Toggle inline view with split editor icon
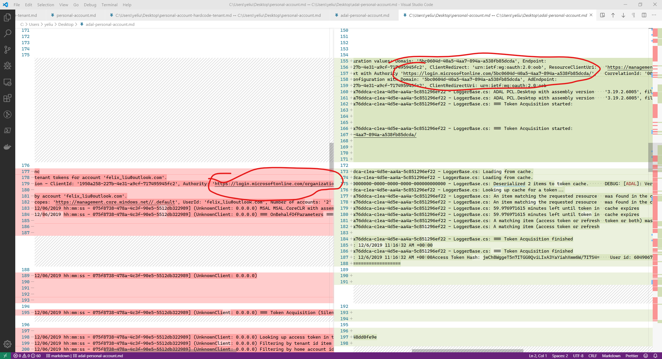662x359 pixels. [x=644, y=15]
